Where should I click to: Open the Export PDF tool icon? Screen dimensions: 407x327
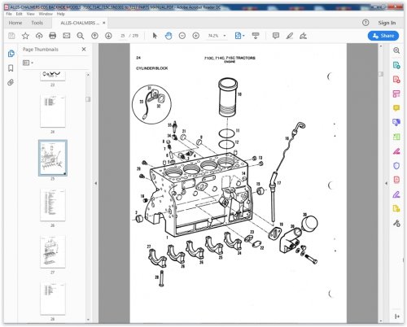396,65
